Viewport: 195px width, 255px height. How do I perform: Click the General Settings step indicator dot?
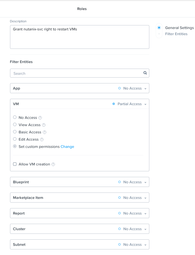[159, 28]
